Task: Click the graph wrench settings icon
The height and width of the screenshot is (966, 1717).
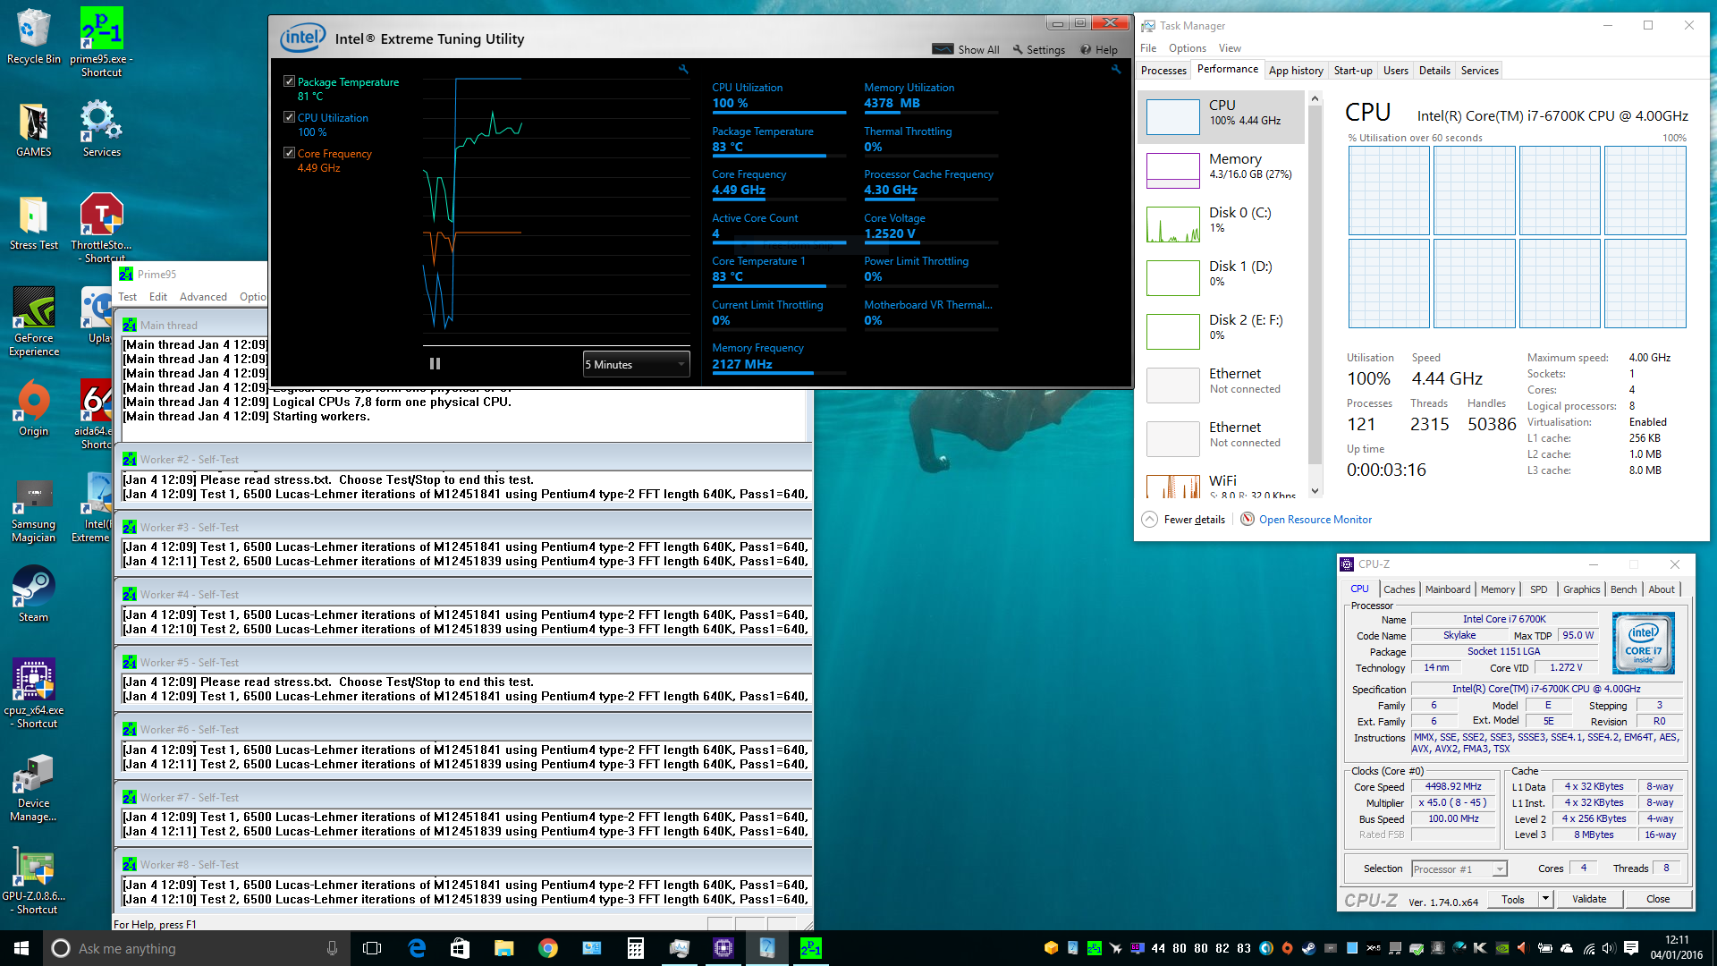Action: 683,69
